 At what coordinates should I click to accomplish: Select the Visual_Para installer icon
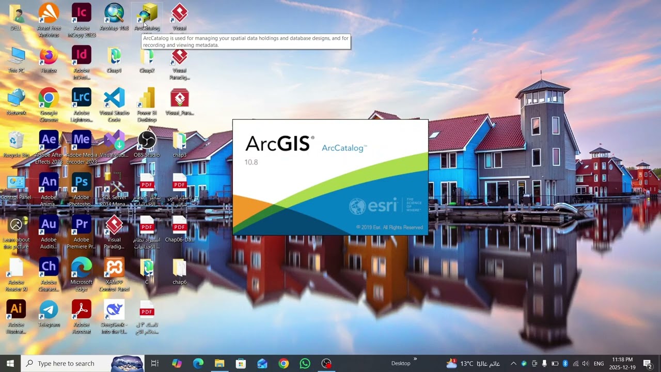coord(180,102)
